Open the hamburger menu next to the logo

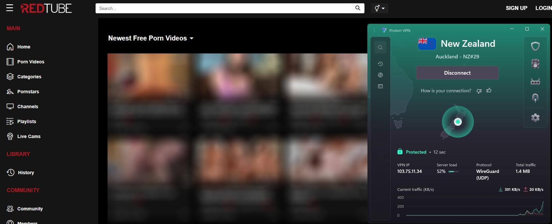pos(10,8)
